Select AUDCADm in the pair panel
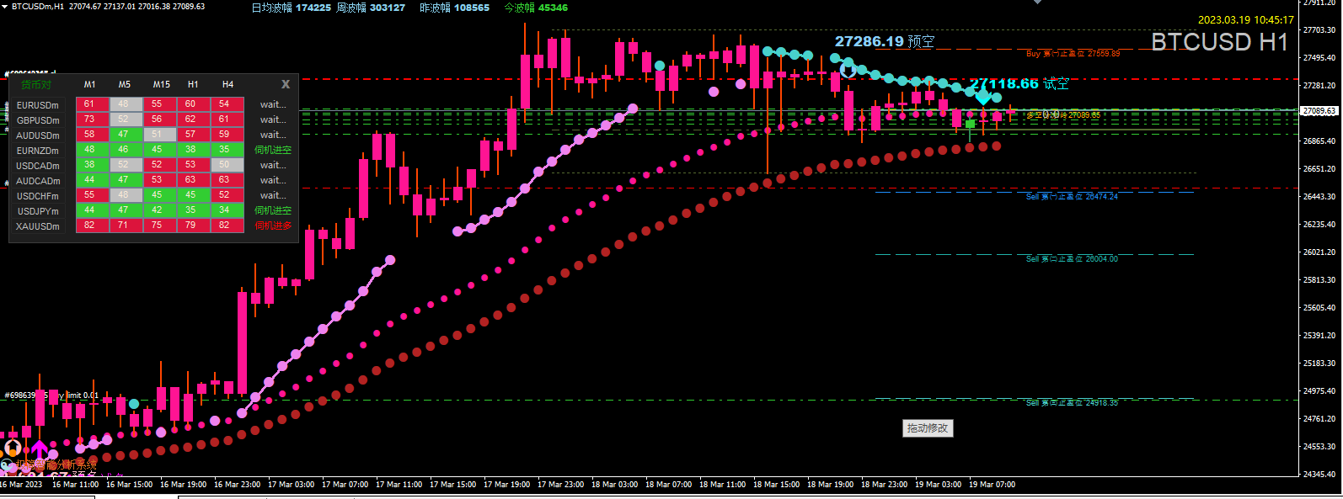 (x=38, y=181)
